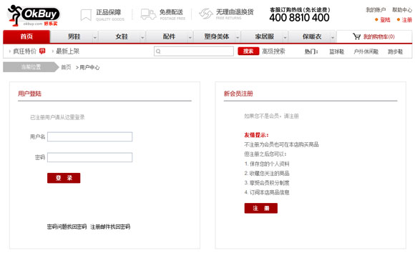415x258 pixels.
Task: Open 高级搜索 link
Action: pyautogui.click(x=273, y=51)
